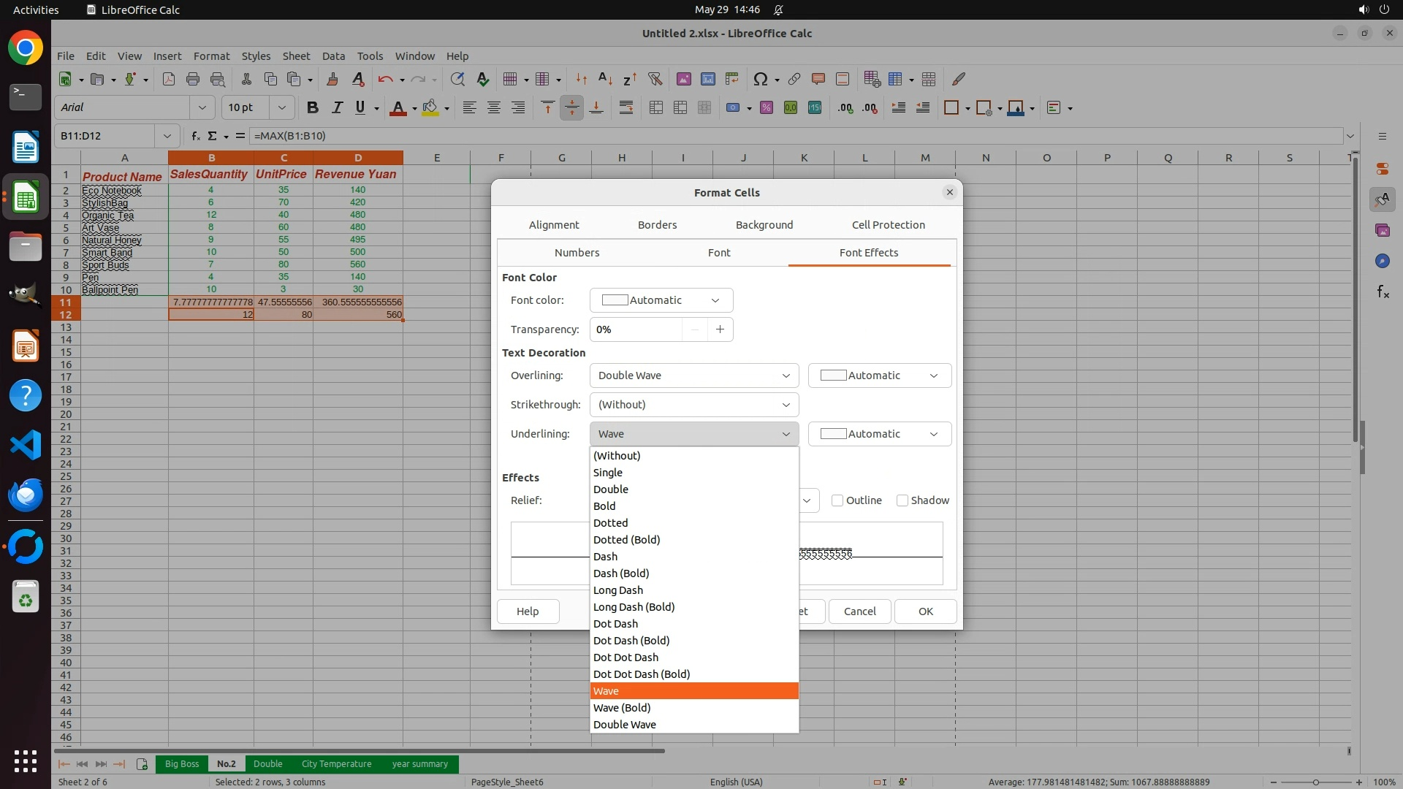Switch to the Borders tab

[x=657, y=225]
